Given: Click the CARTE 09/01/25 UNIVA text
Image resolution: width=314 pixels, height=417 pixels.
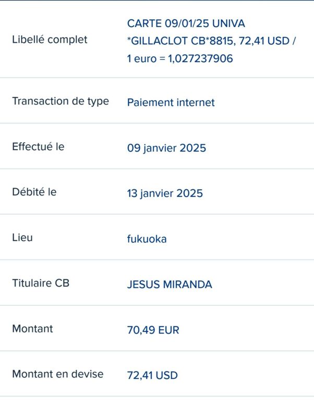Looking at the screenshot, I should (x=186, y=23).
